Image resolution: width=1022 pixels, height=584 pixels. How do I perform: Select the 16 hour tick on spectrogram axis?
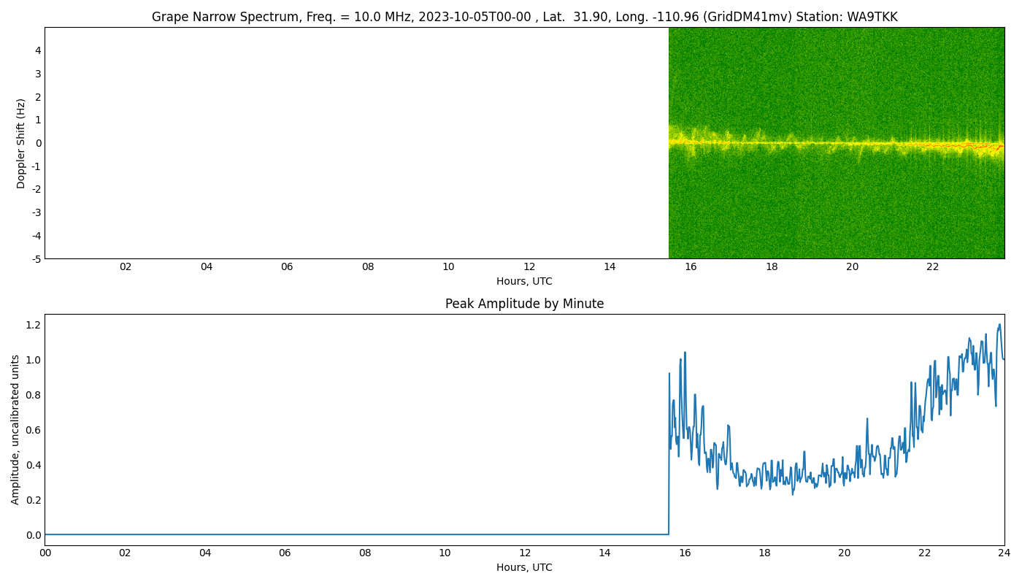[691, 266]
